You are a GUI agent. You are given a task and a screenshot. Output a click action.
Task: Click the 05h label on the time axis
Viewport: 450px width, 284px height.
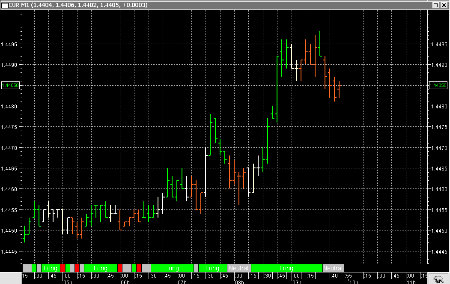click(68, 281)
